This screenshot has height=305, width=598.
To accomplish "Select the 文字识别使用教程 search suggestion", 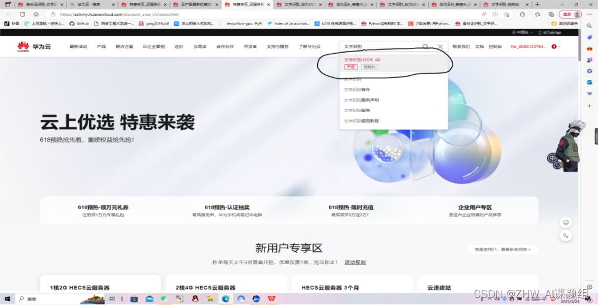I will click(361, 120).
